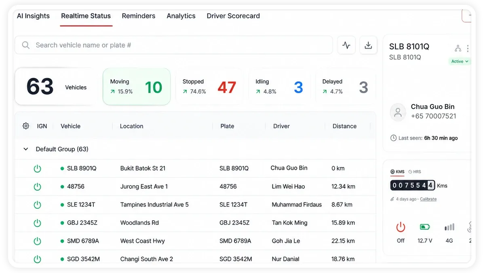This screenshot has height=273, width=485.
Task: Click driver name Lim Wei Hao
Action: [288, 186]
